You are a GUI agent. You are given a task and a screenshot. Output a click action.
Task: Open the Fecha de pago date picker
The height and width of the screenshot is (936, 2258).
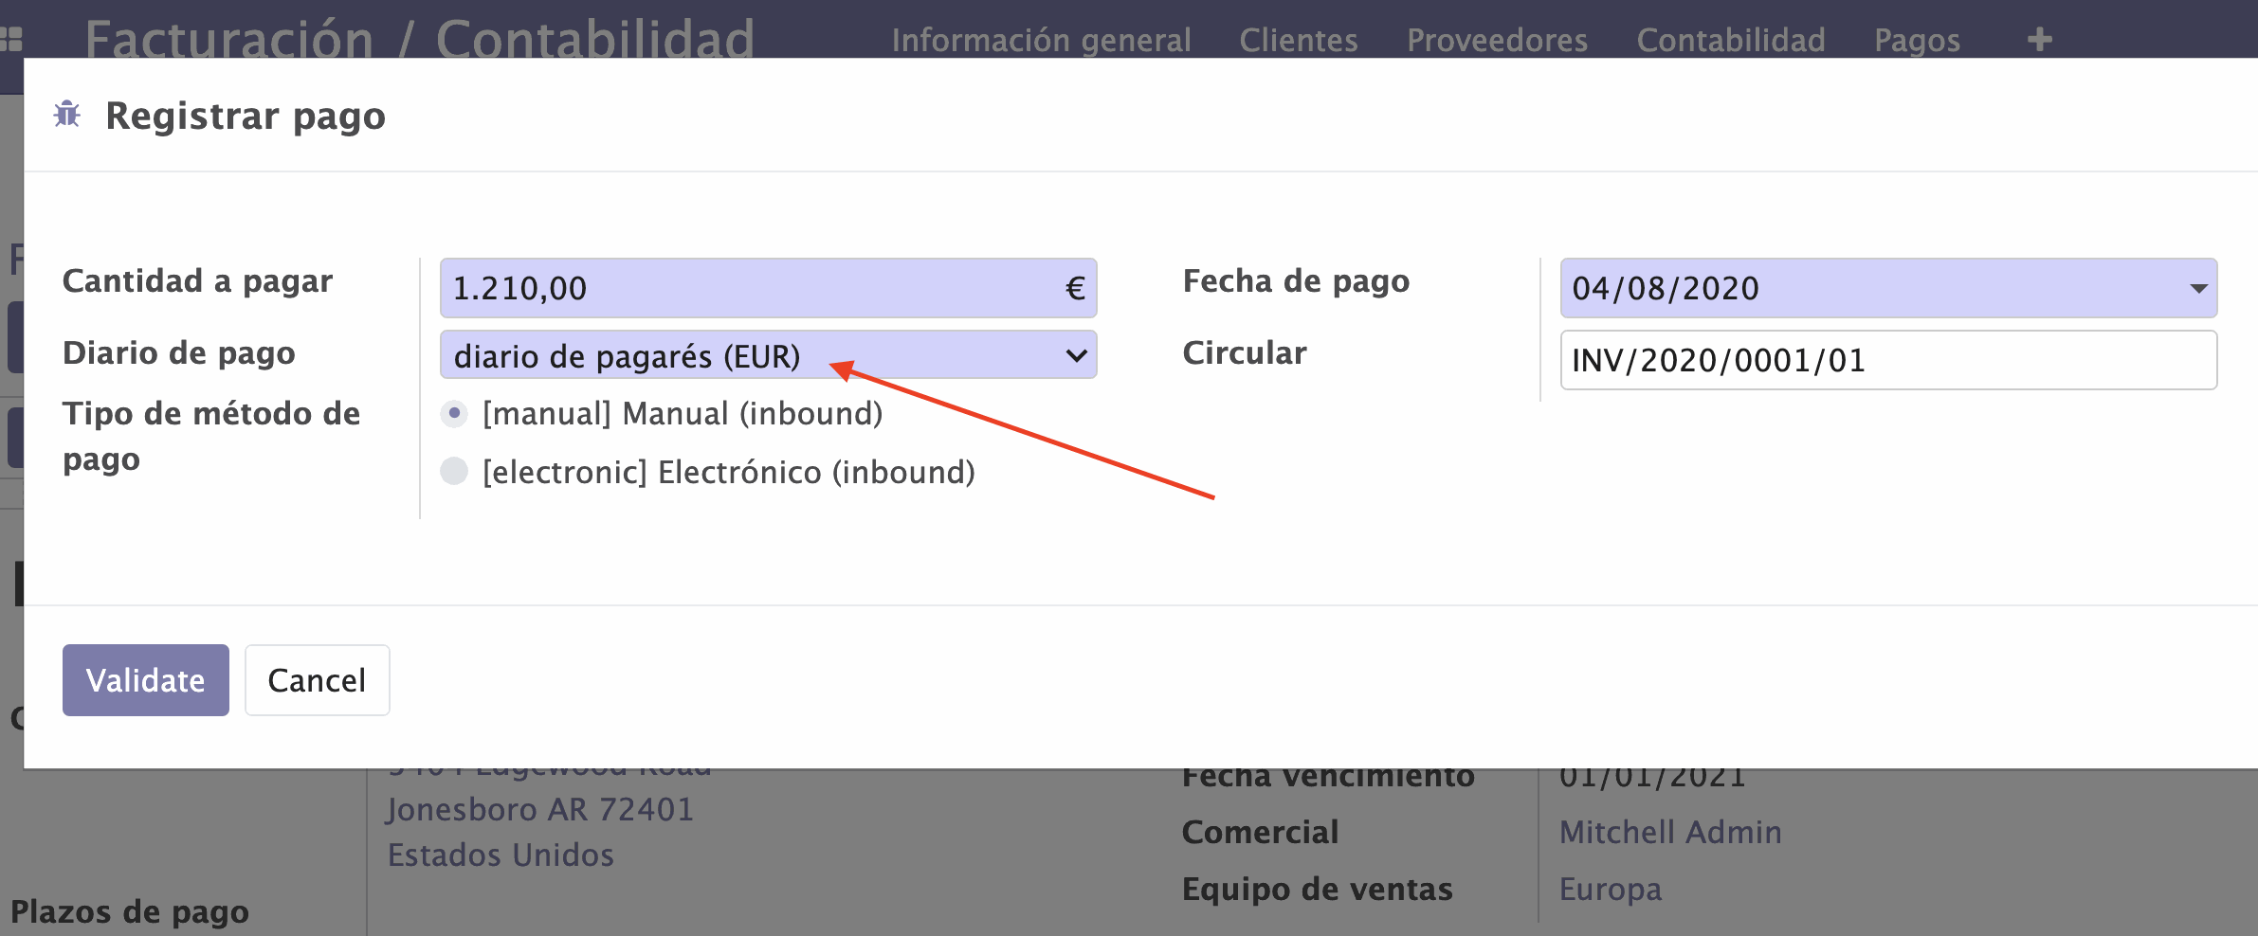click(x=1888, y=288)
